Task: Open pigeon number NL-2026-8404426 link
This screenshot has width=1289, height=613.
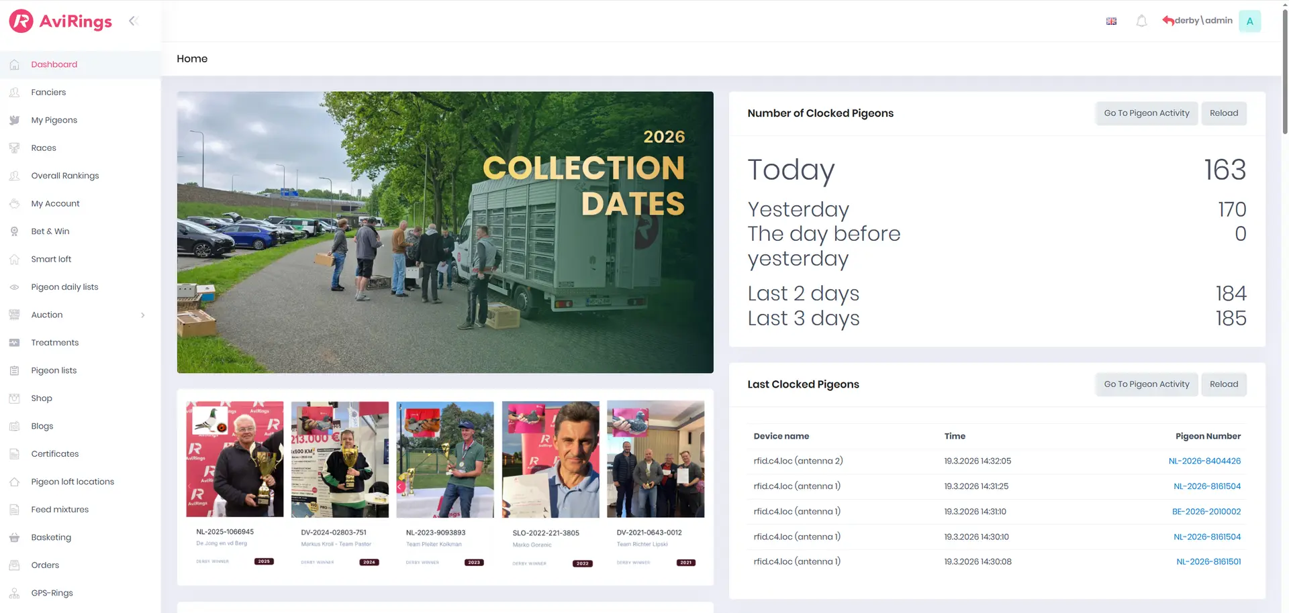Action: point(1204,461)
